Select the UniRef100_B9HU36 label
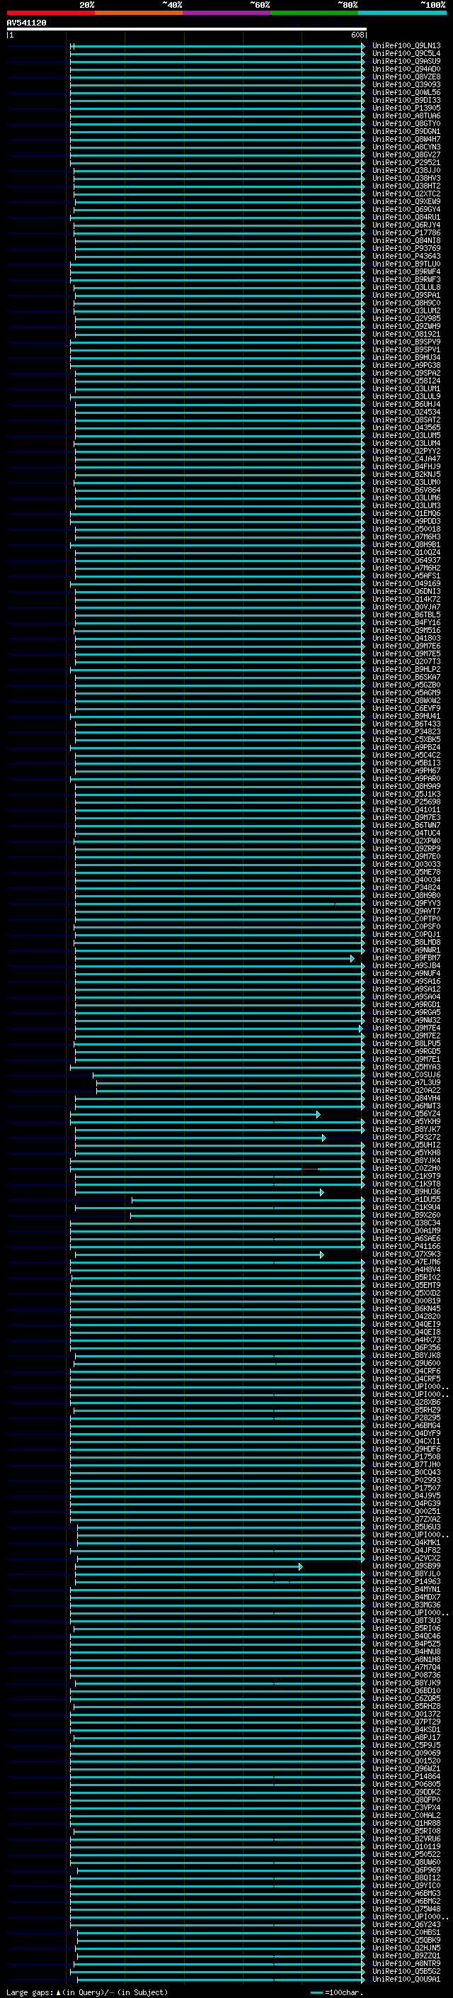Image resolution: width=453 pixels, height=1998 pixels. pos(406,1192)
